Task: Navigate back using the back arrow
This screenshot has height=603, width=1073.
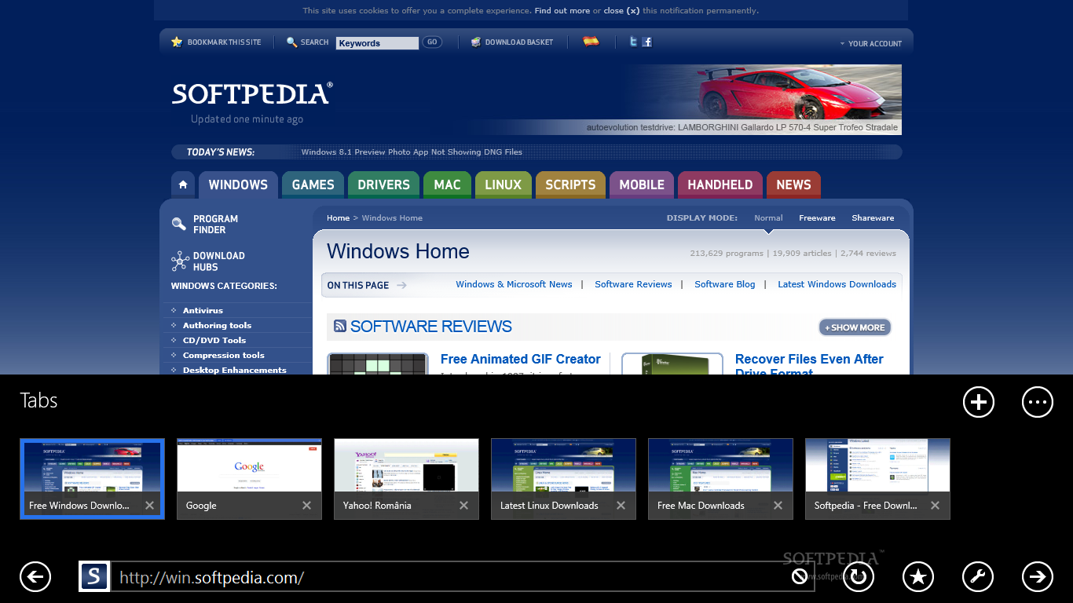Action: (x=35, y=576)
